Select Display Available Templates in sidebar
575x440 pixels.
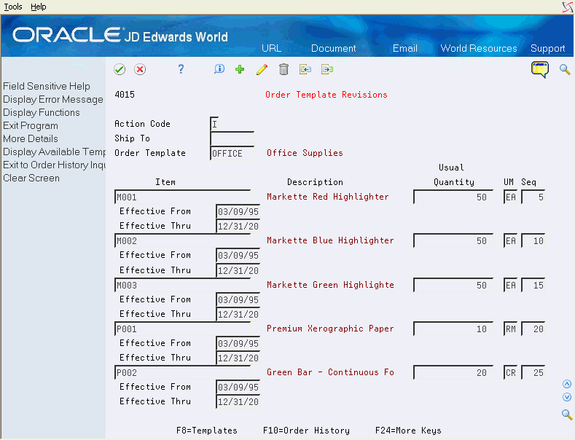[54, 152]
